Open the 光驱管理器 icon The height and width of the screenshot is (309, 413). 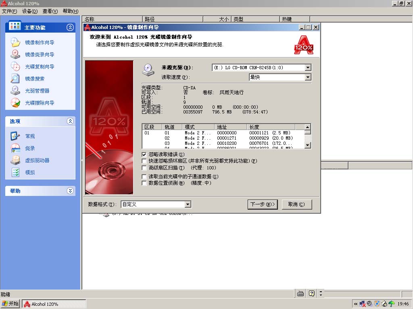click(15, 91)
